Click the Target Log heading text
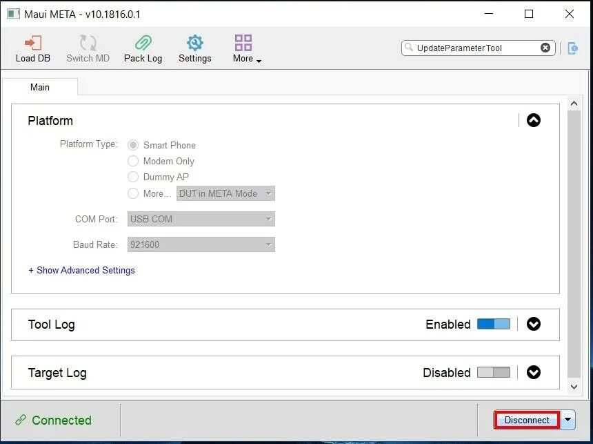Viewport: 593px width, 444px height. pyautogui.click(x=57, y=373)
